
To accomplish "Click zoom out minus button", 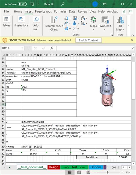I will [95, 172].
